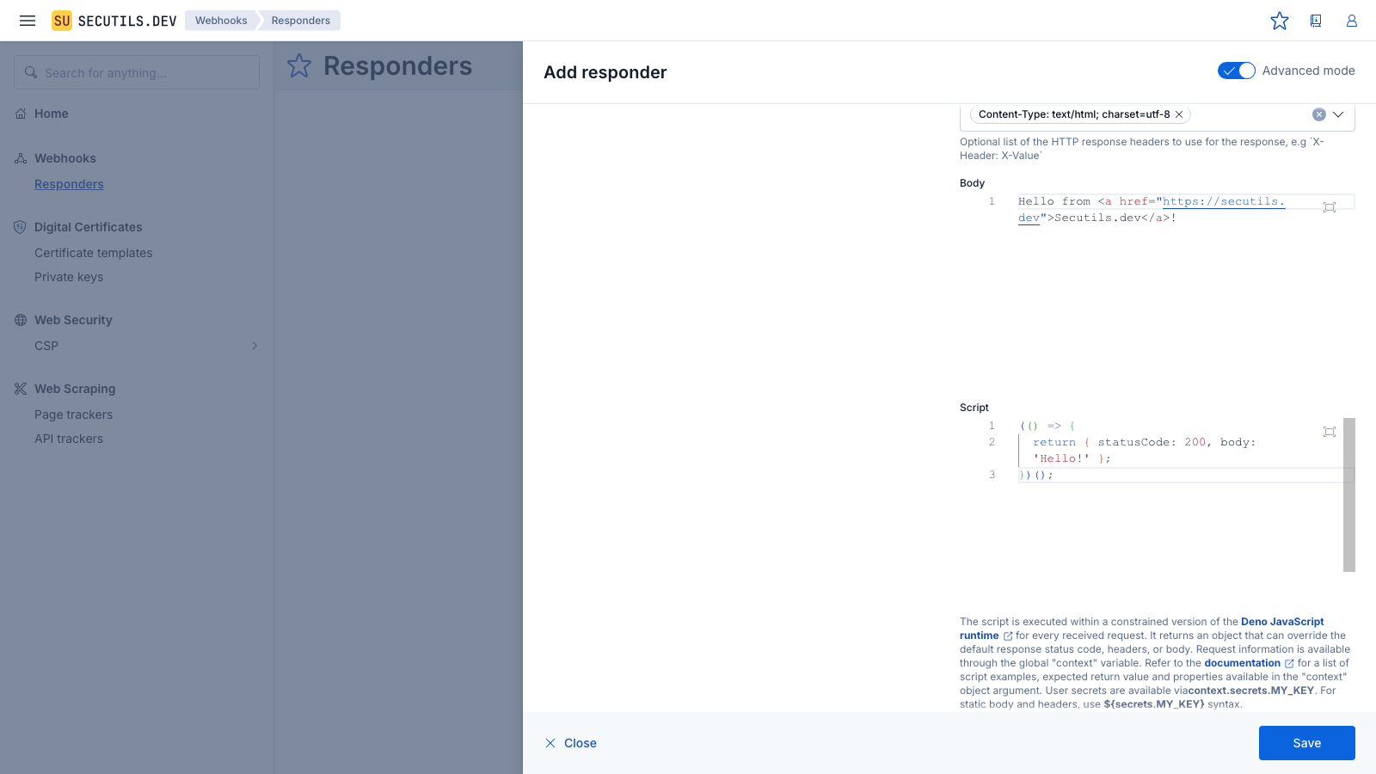
Task: Open the favorites star icon in header
Action: [x=1280, y=21]
